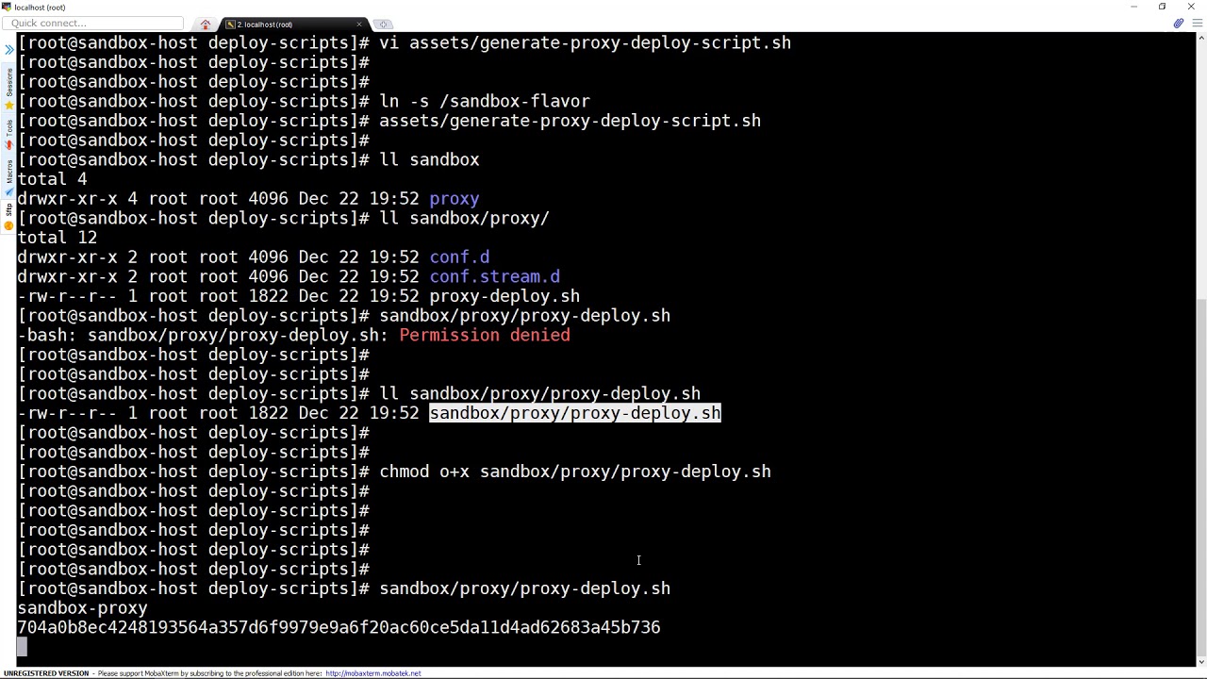Click the 'conf.d' directory name
This screenshot has height=679, width=1207.
(x=459, y=257)
